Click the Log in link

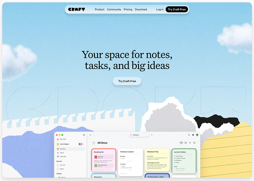160,9
